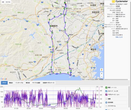Click the 八王子市 label on the map

click(x=45, y=9)
